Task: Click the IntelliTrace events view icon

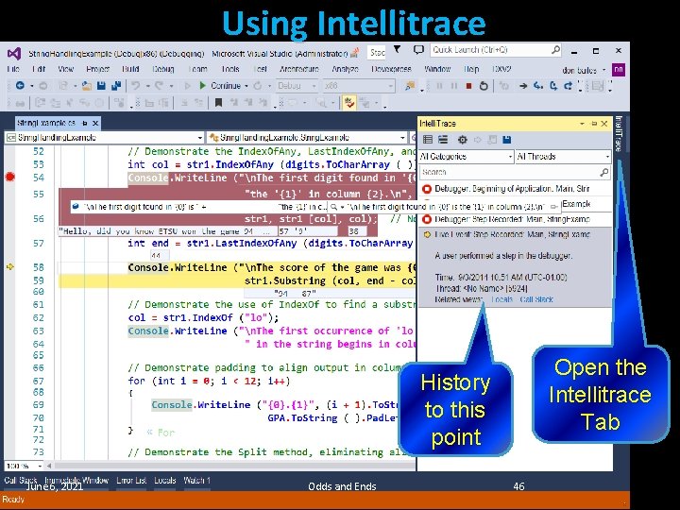Action: (428, 140)
